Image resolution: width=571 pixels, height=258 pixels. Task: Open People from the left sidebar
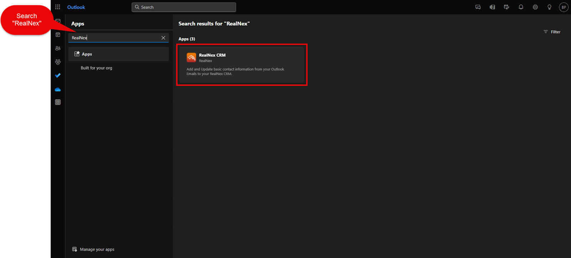[x=58, y=48]
